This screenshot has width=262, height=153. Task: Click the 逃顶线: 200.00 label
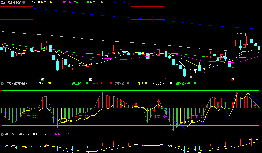[82, 83]
